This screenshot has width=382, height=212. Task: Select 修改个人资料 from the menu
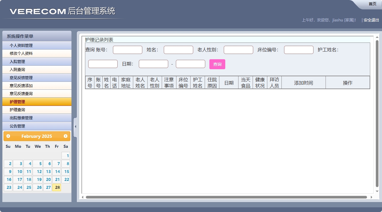(37, 53)
